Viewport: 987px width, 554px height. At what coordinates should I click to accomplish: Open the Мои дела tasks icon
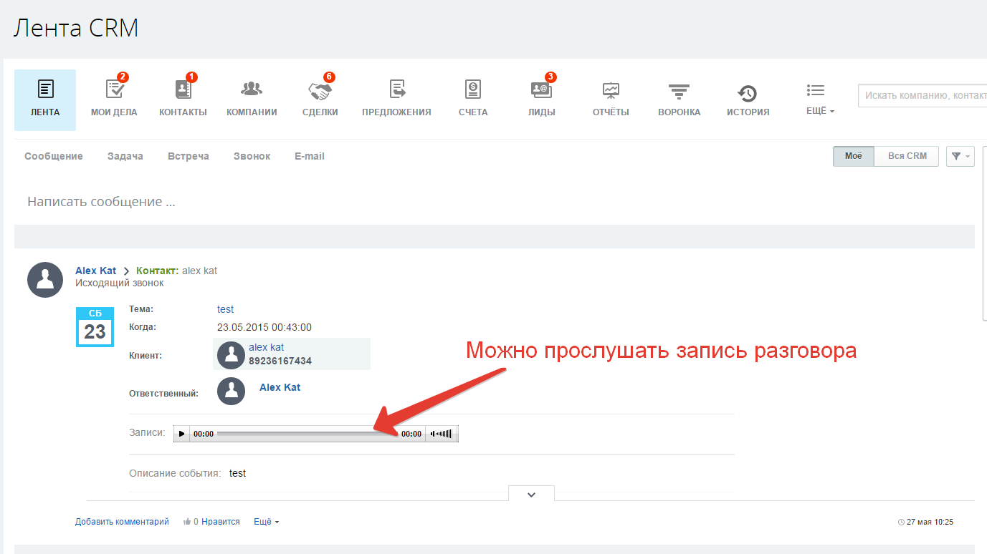[x=114, y=89]
